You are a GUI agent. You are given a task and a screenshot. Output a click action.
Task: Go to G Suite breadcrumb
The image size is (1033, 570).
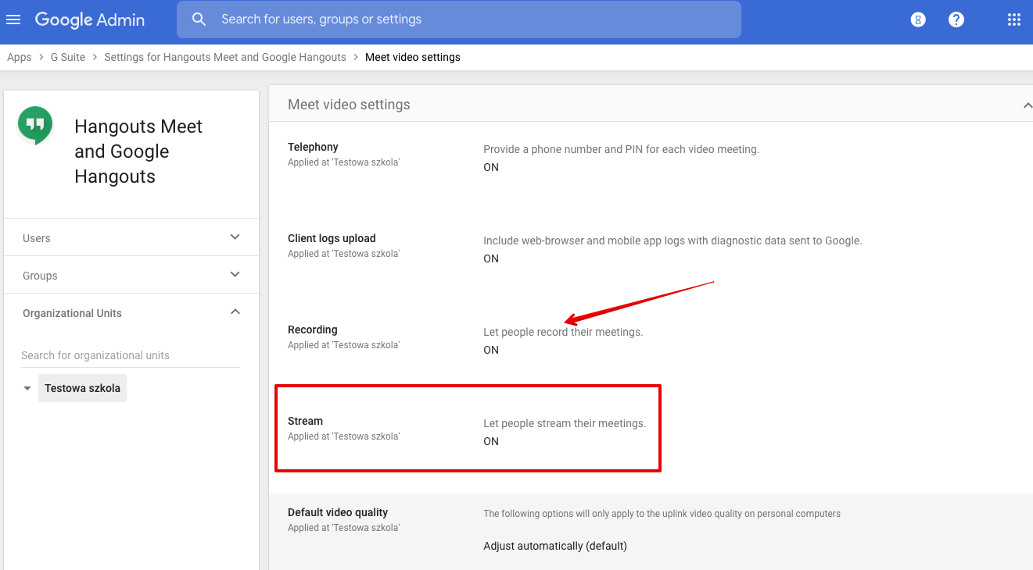coord(68,57)
